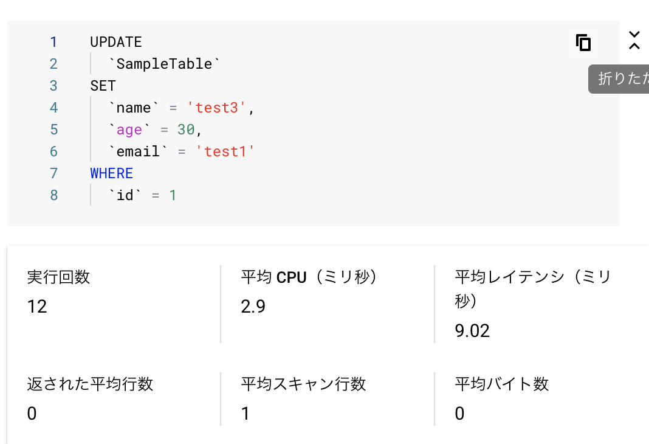Click the 'test3' string value
The width and height of the screenshot is (649, 444).
pos(216,108)
